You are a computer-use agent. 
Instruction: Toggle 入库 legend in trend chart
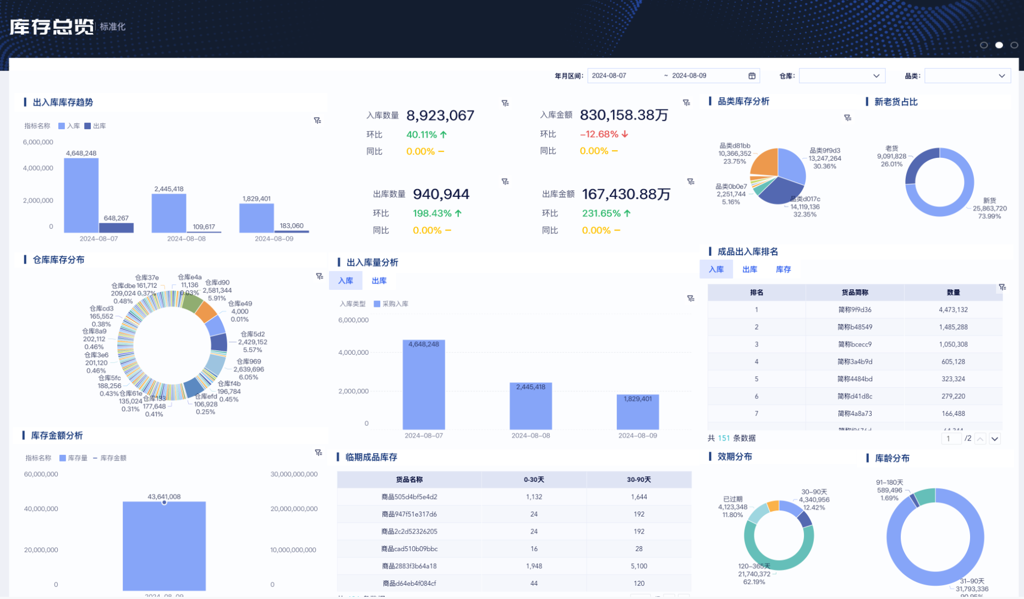point(69,126)
